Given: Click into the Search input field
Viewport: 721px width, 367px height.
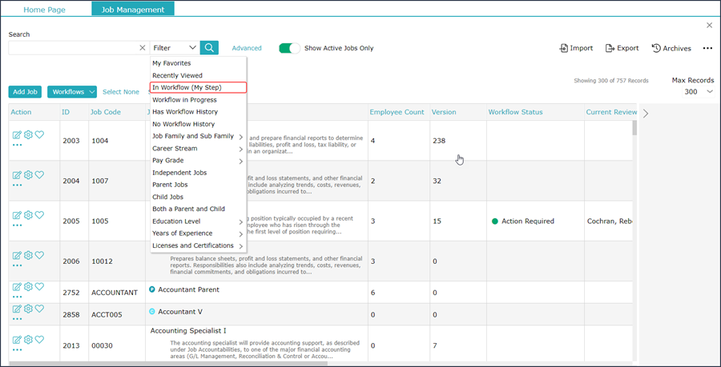Looking at the screenshot, I should point(72,48).
